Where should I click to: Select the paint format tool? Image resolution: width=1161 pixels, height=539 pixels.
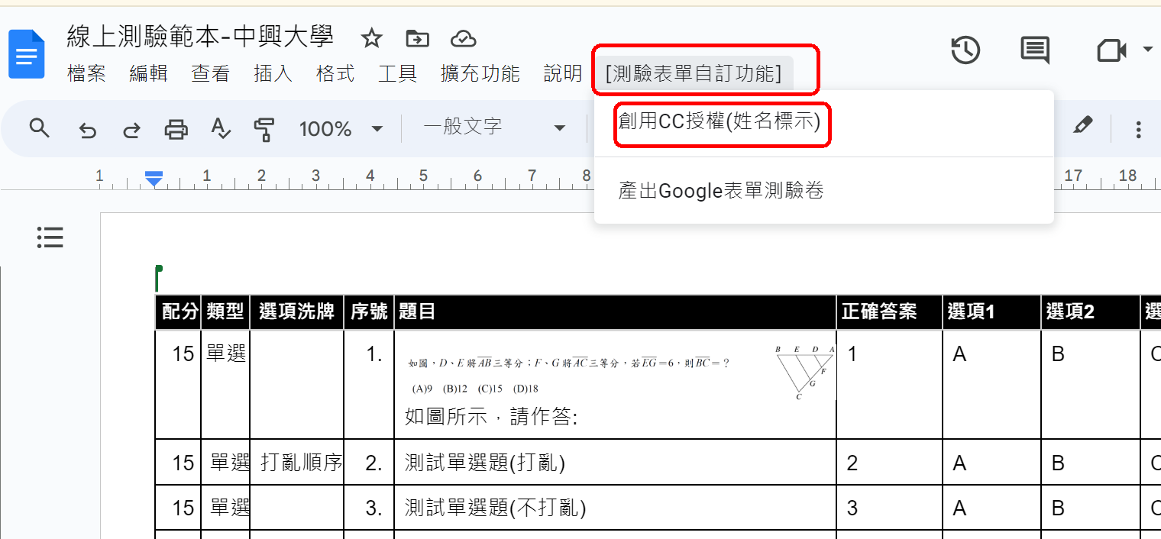pos(264,129)
